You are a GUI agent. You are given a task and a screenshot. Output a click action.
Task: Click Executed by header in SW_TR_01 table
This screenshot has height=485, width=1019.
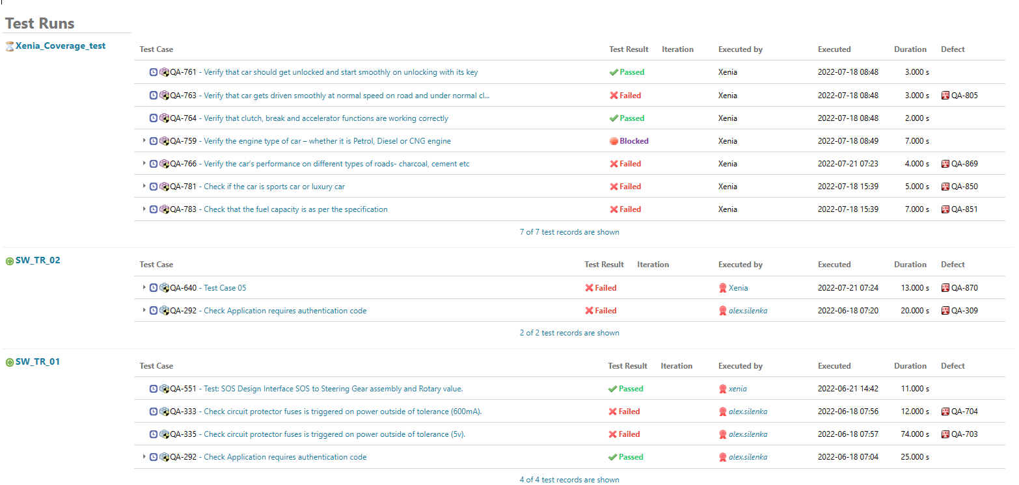point(740,366)
